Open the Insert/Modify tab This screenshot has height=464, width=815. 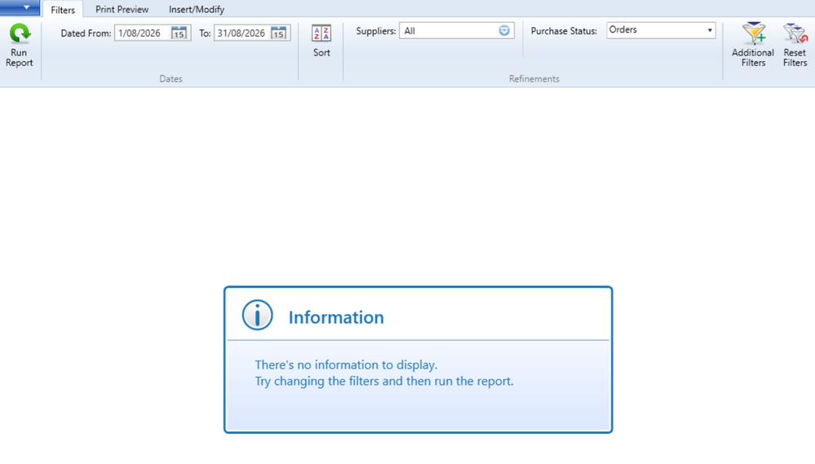click(x=197, y=9)
